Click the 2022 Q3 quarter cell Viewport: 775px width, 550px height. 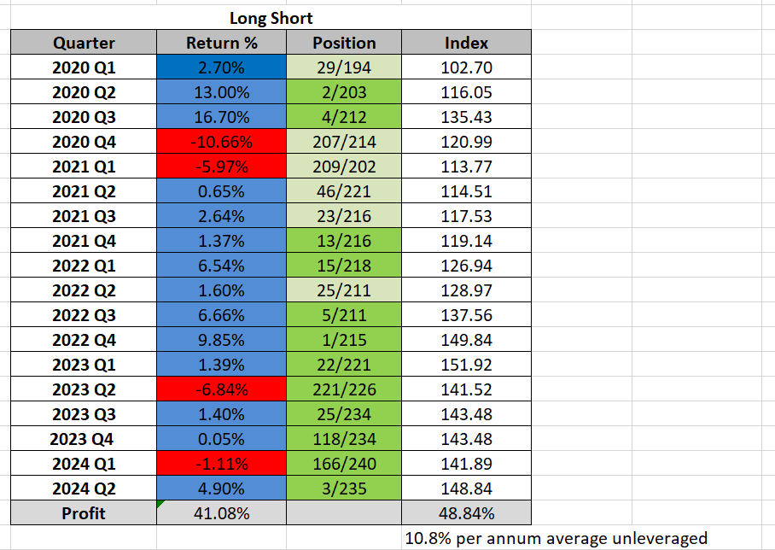pos(84,315)
